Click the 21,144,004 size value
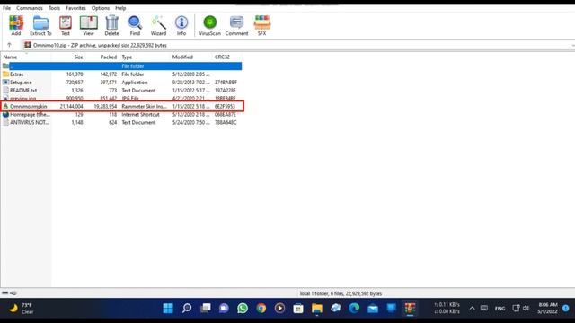575x323 pixels. (72, 106)
